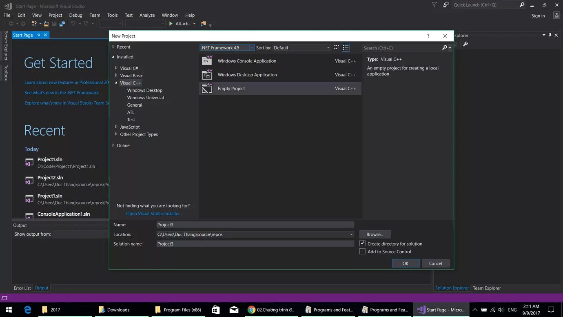Collapse the Visual C++ node

[116, 83]
